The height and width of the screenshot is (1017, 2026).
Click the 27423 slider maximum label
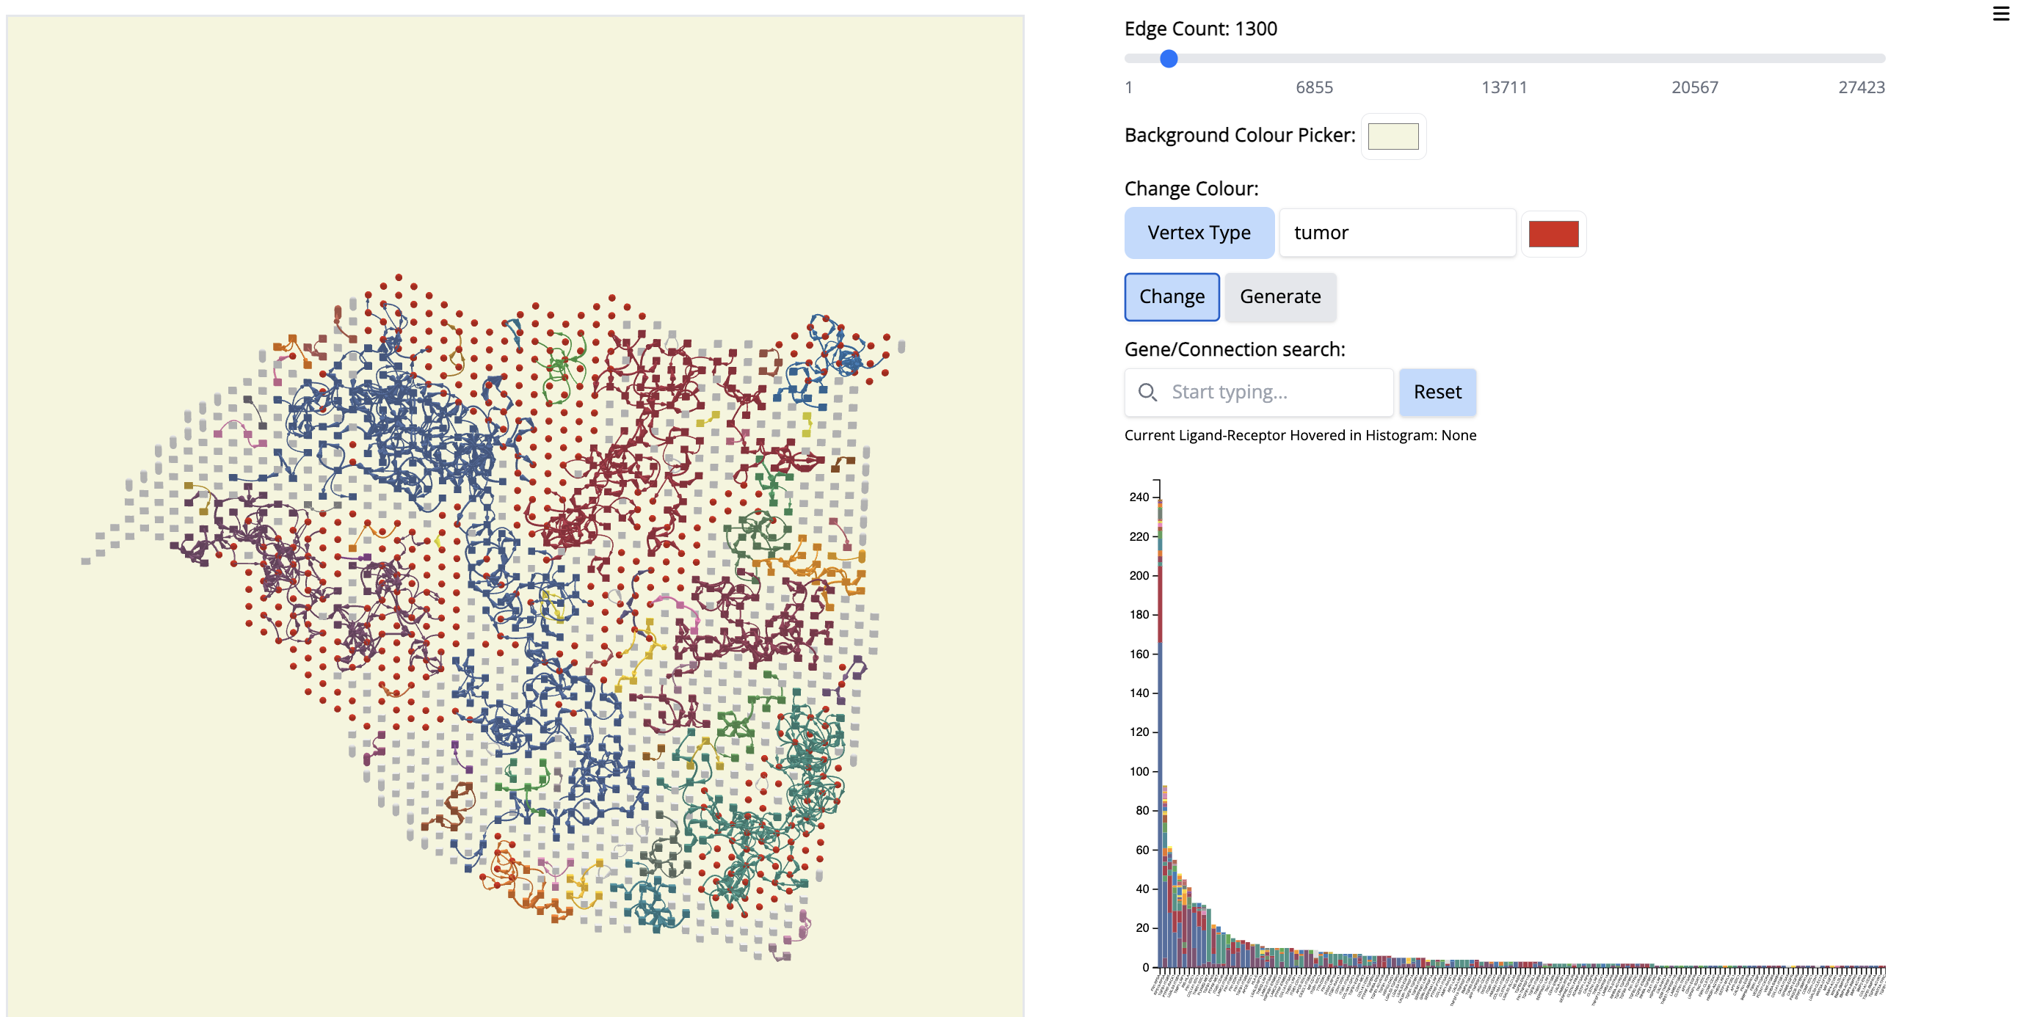tap(1861, 87)
